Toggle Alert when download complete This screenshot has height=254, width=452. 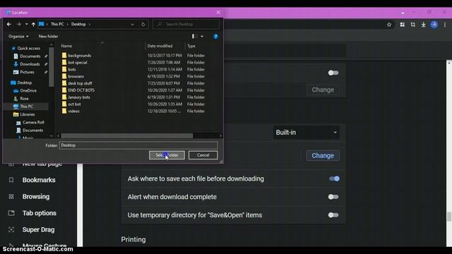pyautogui.click(x=333, y=197)
